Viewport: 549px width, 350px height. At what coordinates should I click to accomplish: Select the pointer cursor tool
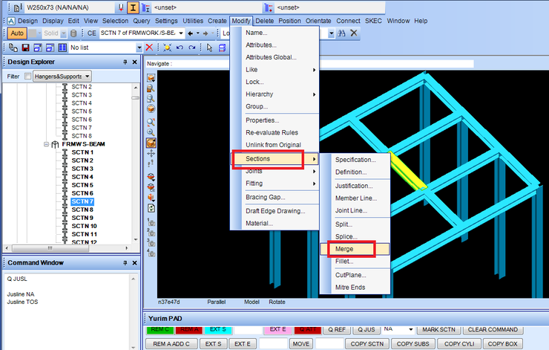coord(209,48)
